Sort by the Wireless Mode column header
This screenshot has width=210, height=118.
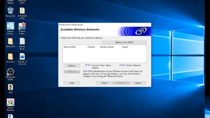(110, 47)
